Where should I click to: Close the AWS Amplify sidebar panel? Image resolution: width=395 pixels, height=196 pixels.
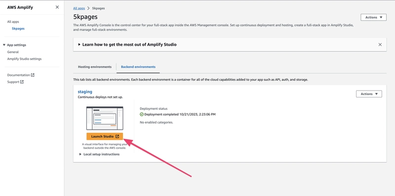[57, 7]
